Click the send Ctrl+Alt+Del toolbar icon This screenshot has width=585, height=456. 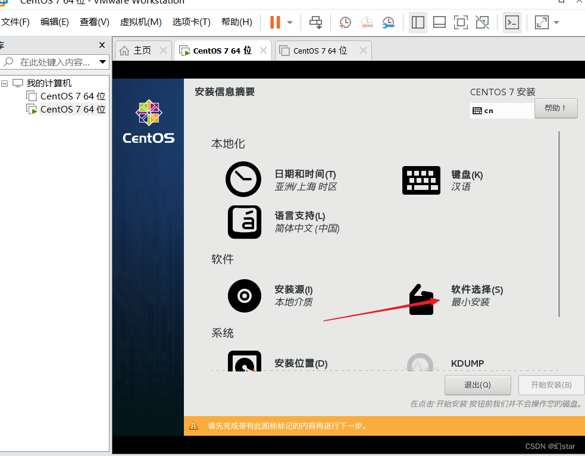click(x=315, y=23)
